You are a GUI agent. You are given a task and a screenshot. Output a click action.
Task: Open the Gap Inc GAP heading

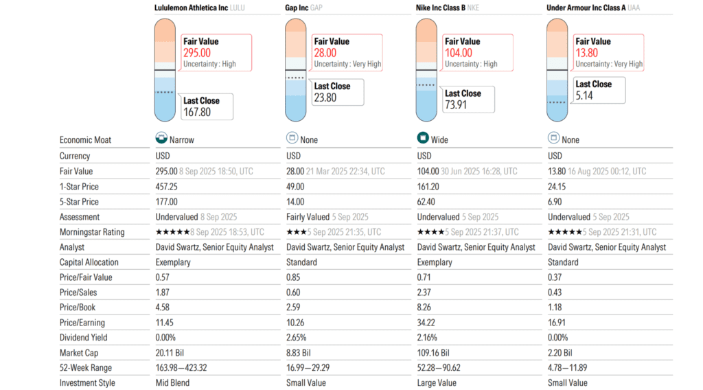click(x=303, y=8)
